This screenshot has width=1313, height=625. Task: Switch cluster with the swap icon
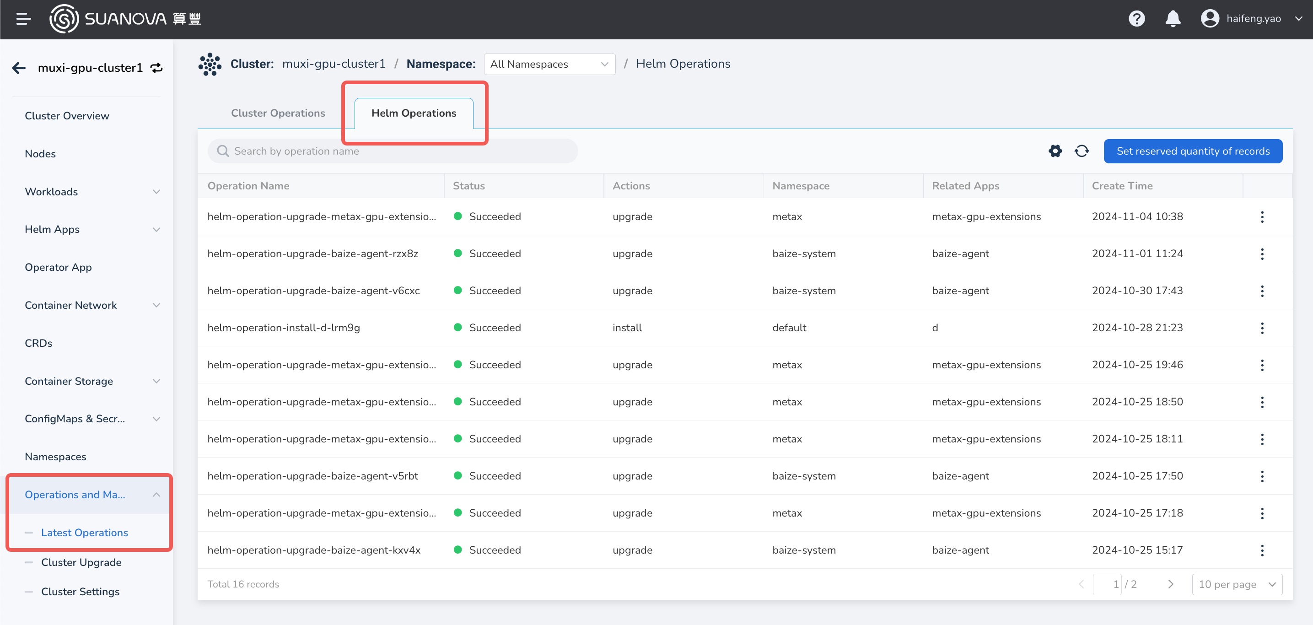pyautogui.click(x=156, y=68)
